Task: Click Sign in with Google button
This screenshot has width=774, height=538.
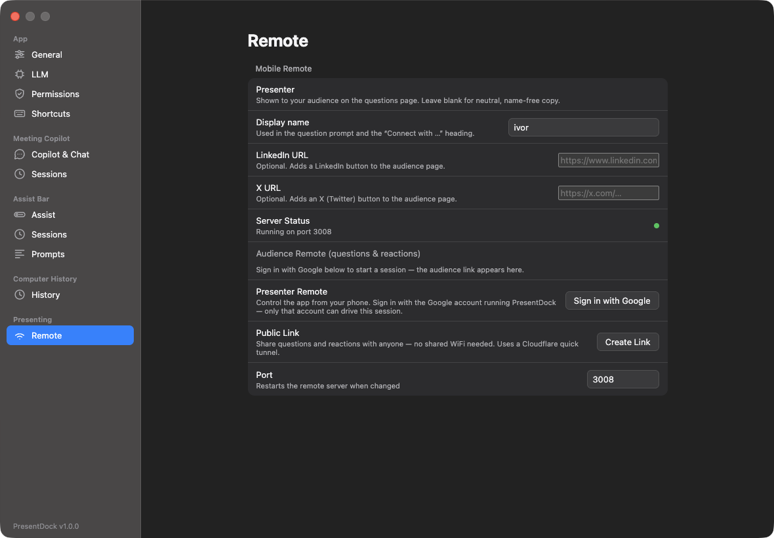Action: coord(611,300)
